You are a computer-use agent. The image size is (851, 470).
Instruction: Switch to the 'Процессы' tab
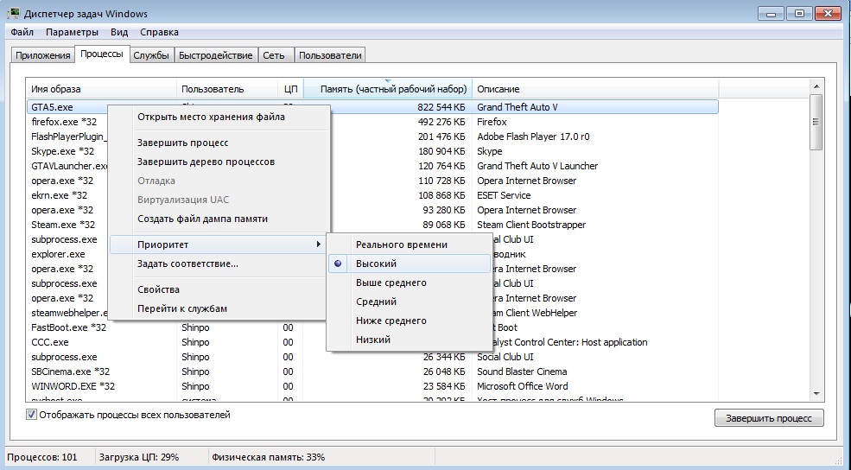coord(102,54)
